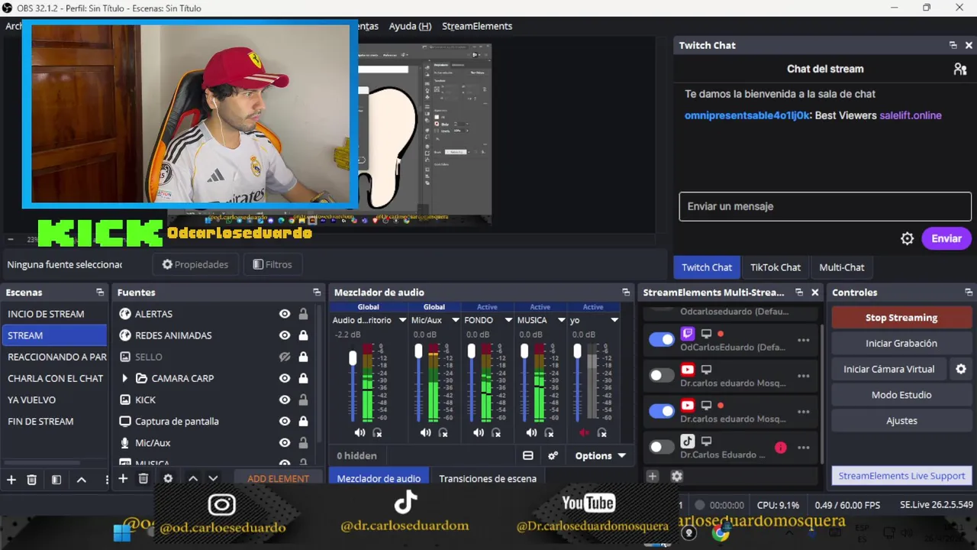
Task: Open StreamElements multi-stream settings gear
Action: (x=676, y=476)
